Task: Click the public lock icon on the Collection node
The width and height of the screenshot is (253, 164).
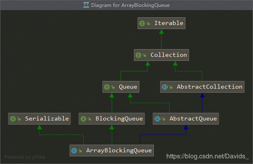Action: tap(145, 55)
